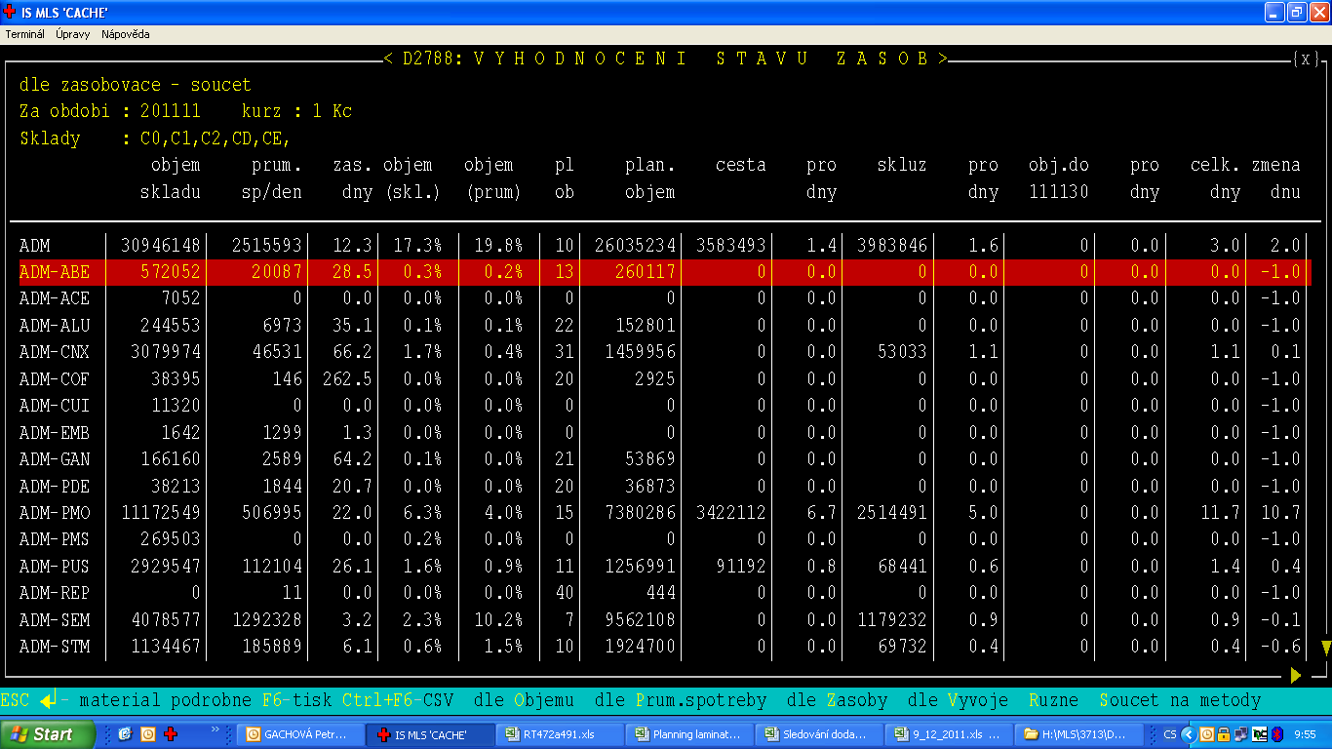
Task: Click the 262.5 zas. dny value for ADM-COF
Action: 348,378
